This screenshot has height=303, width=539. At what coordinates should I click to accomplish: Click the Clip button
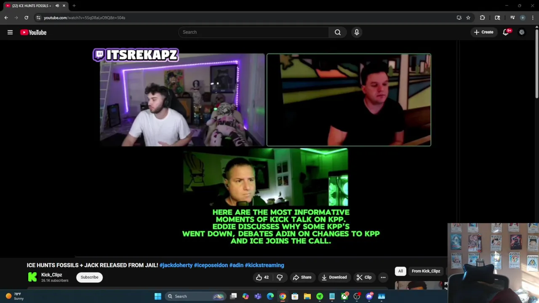pos(364,277)
